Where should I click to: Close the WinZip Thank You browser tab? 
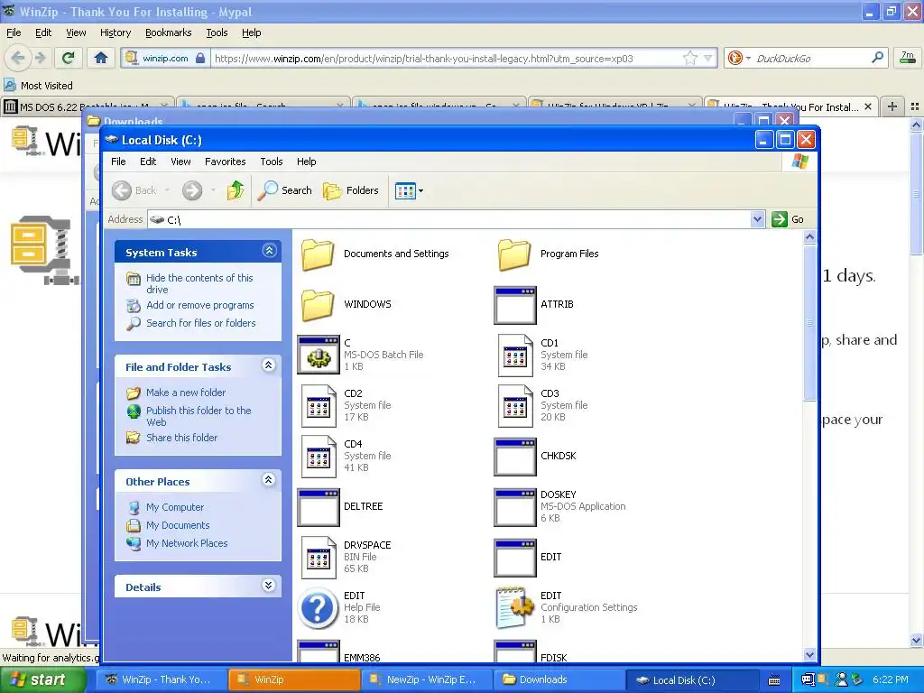click(867, 106)
